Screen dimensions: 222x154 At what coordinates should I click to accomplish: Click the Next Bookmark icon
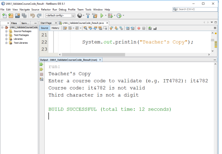(116, 28)
